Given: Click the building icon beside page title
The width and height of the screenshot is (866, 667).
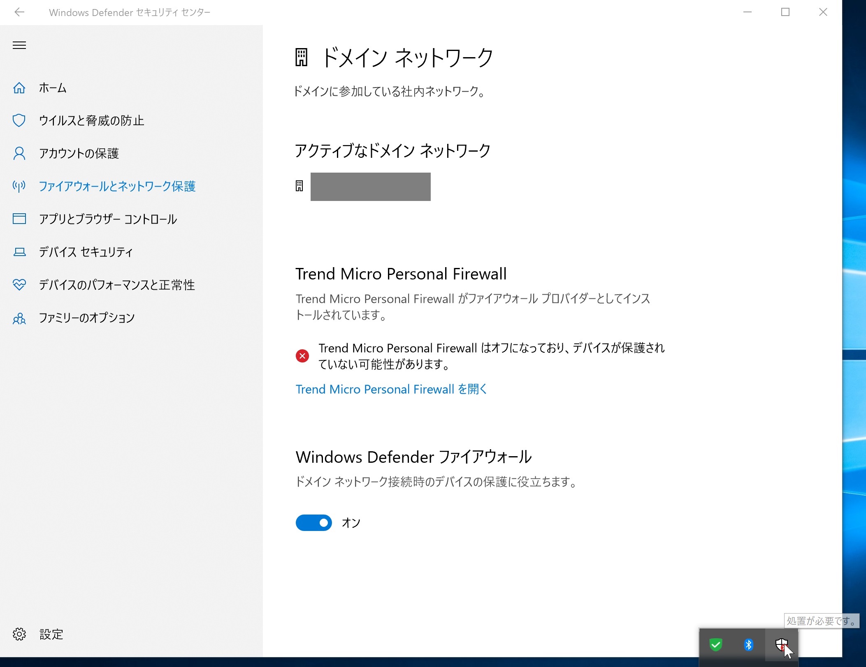Looking at the screenshot, I should tap(301, 58).
